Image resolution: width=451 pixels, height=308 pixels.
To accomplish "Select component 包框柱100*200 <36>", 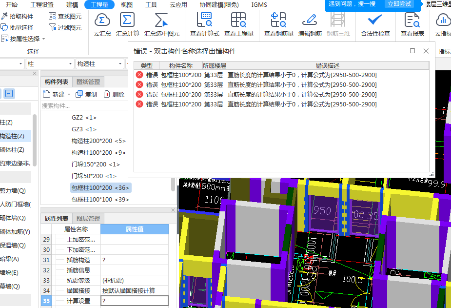I will (100, 187).
